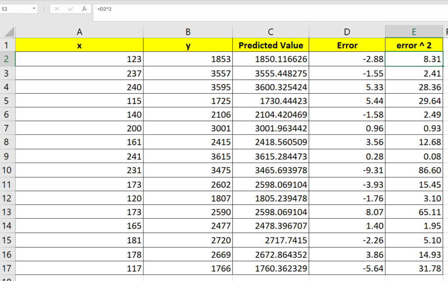Click the yellow 'Predicted Value' header cell
This screenshot has height=281, width=448.
(x=270, y=45)
